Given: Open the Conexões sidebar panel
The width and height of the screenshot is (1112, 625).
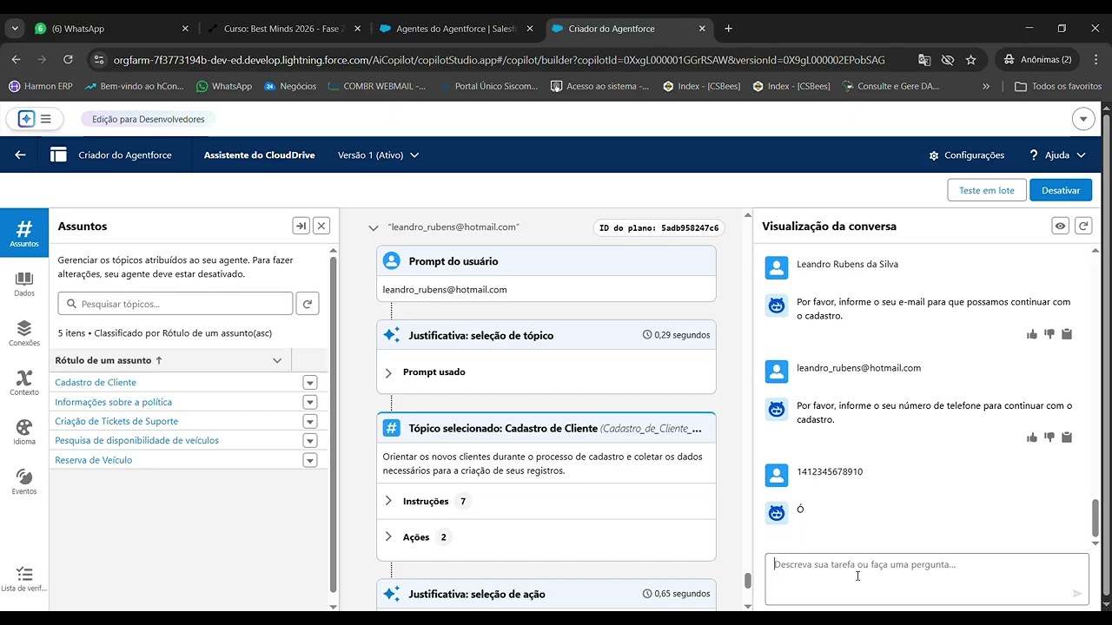Looking at the screenshot, I should point(24,332).
